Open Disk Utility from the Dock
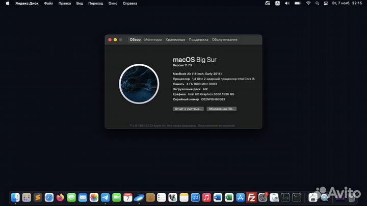 [274, 197]
